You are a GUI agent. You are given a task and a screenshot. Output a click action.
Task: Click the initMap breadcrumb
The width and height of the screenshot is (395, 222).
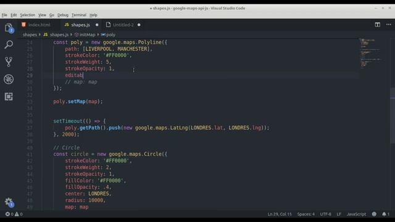pos(85,35)
